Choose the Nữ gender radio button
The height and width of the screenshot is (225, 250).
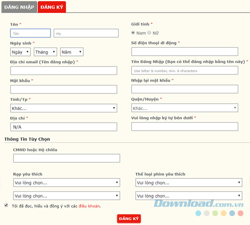[x=149, y=33]
